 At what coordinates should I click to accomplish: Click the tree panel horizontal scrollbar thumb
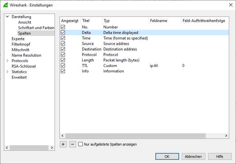[29, 148]
